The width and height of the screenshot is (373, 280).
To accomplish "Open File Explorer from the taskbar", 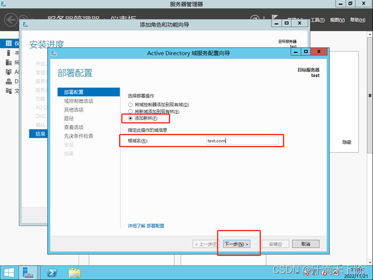I will pos(74,273).
